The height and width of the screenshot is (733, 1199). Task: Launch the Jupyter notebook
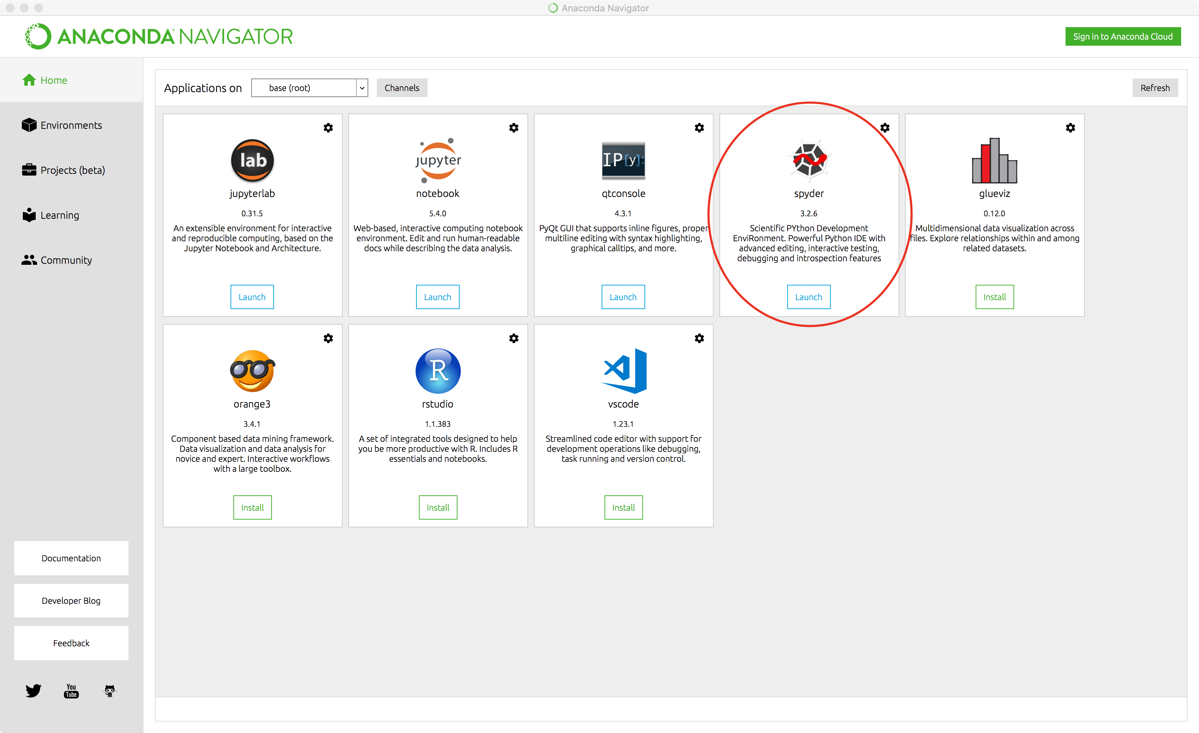click(x=437, y=297)
